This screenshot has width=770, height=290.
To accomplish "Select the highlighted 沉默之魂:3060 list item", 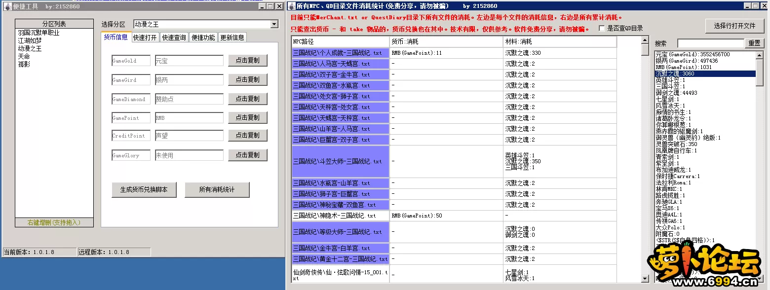I will 705,73.
